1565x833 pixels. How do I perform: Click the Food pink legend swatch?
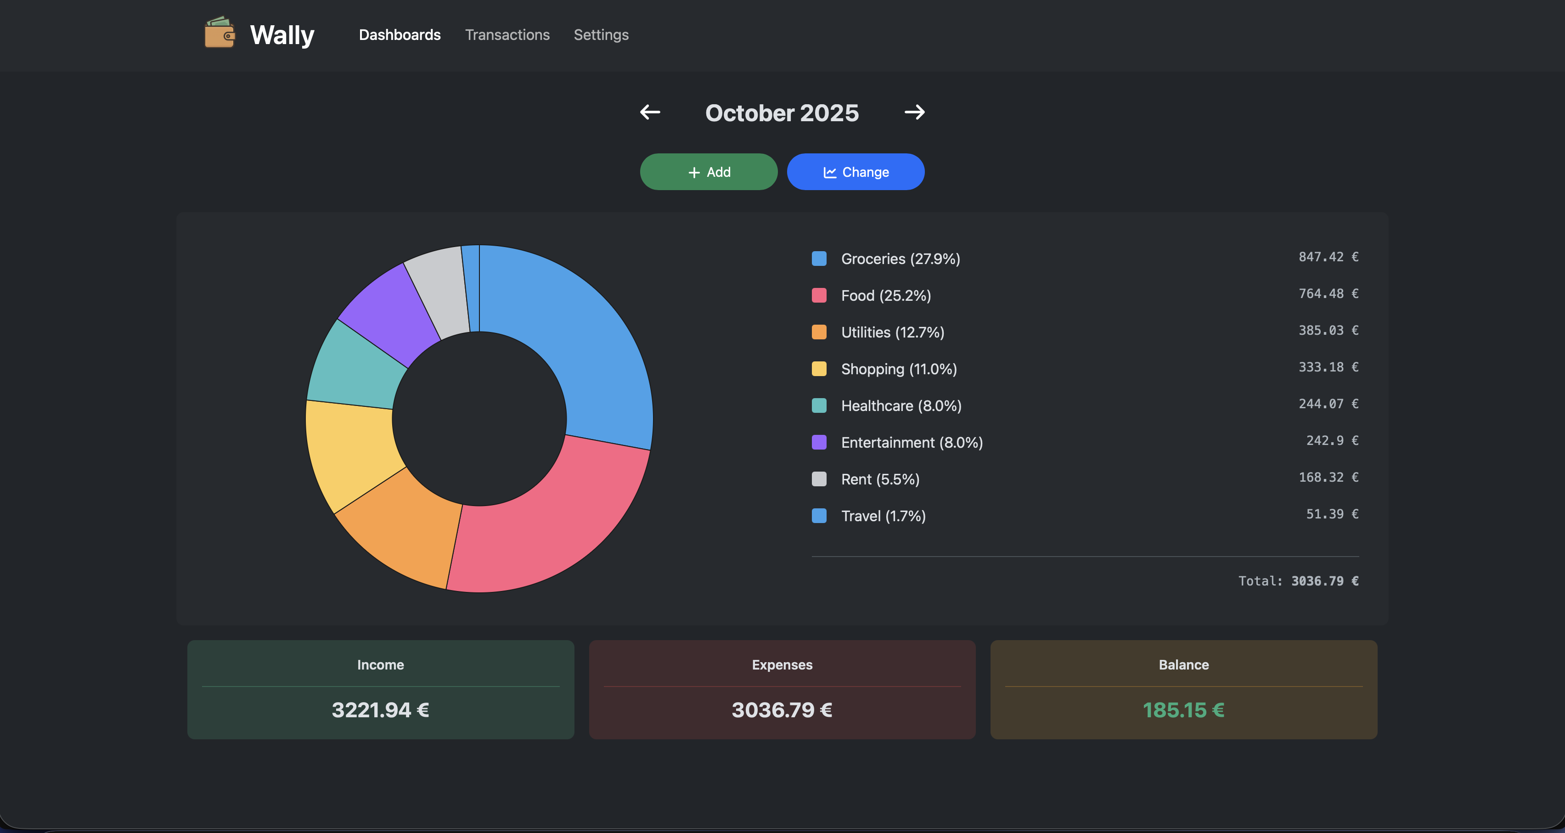point(819,296)
